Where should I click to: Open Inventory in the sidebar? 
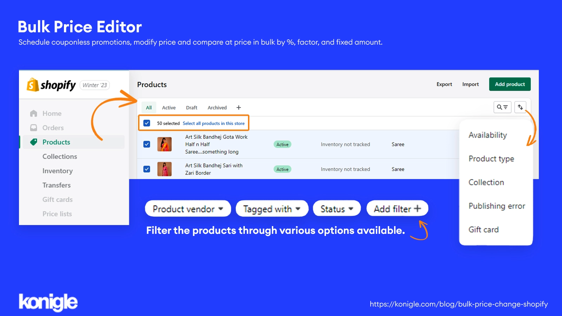tap(58, 171)
